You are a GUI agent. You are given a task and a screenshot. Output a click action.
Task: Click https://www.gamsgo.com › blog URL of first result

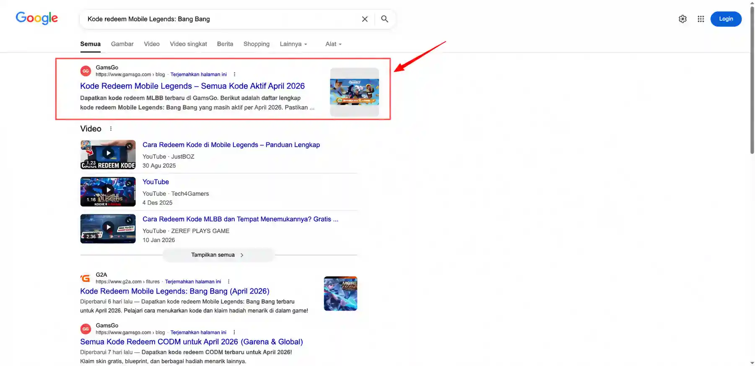pos(130,74)
